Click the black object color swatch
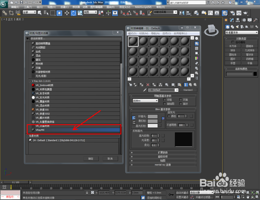The image size is (260, 200). tap(255, 74)
